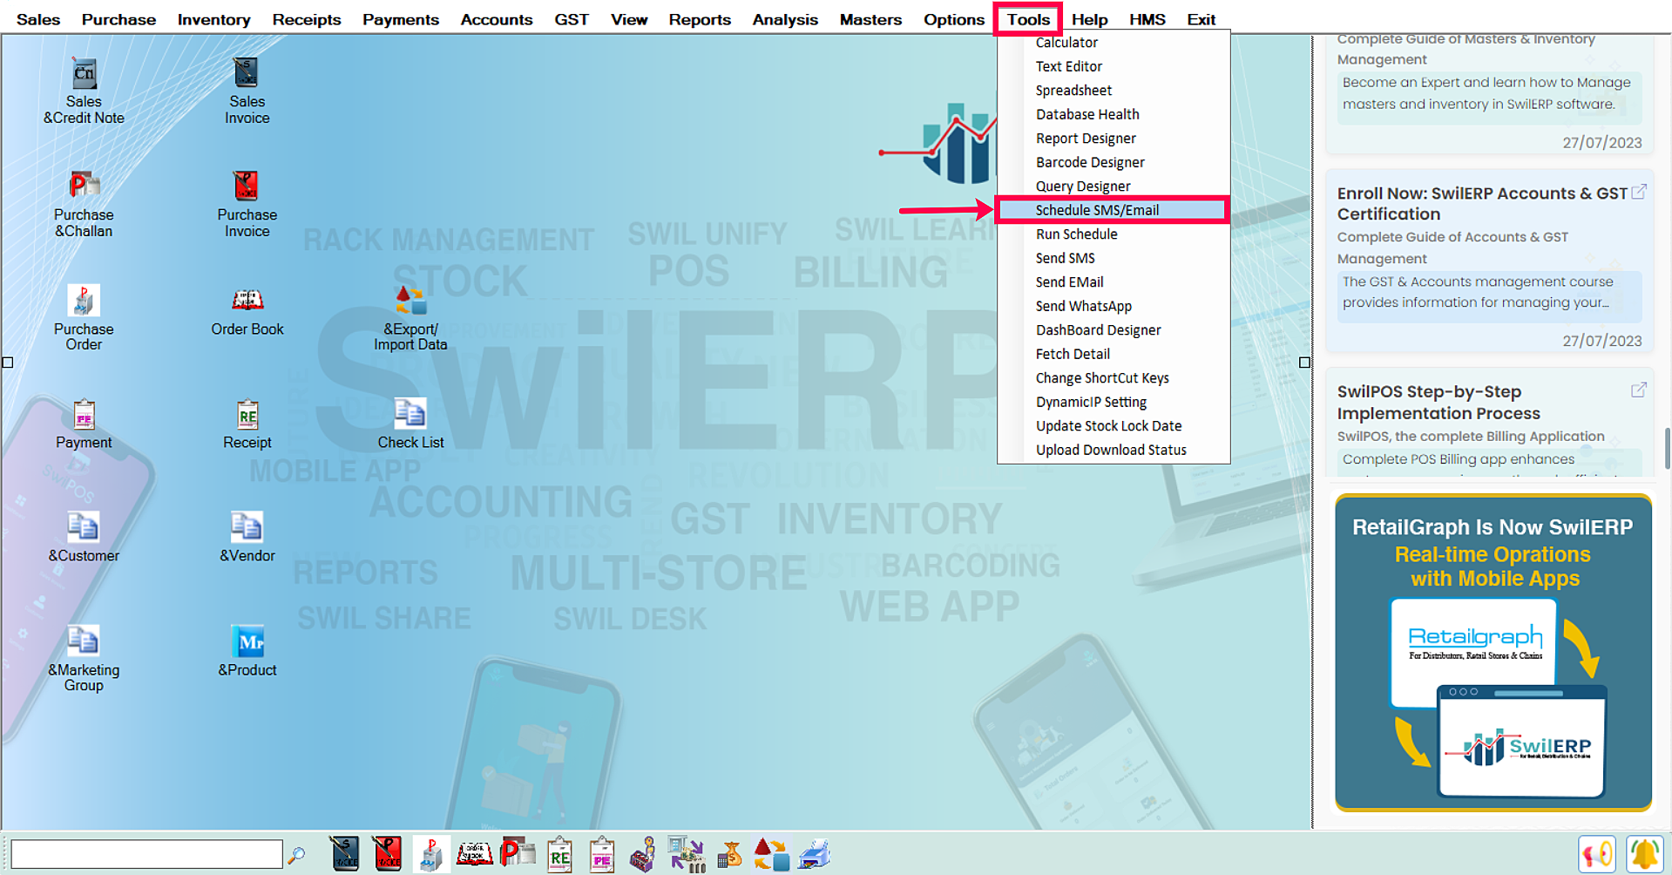
Task: Open the Receipt desktop icon
Action: point(247,425)
